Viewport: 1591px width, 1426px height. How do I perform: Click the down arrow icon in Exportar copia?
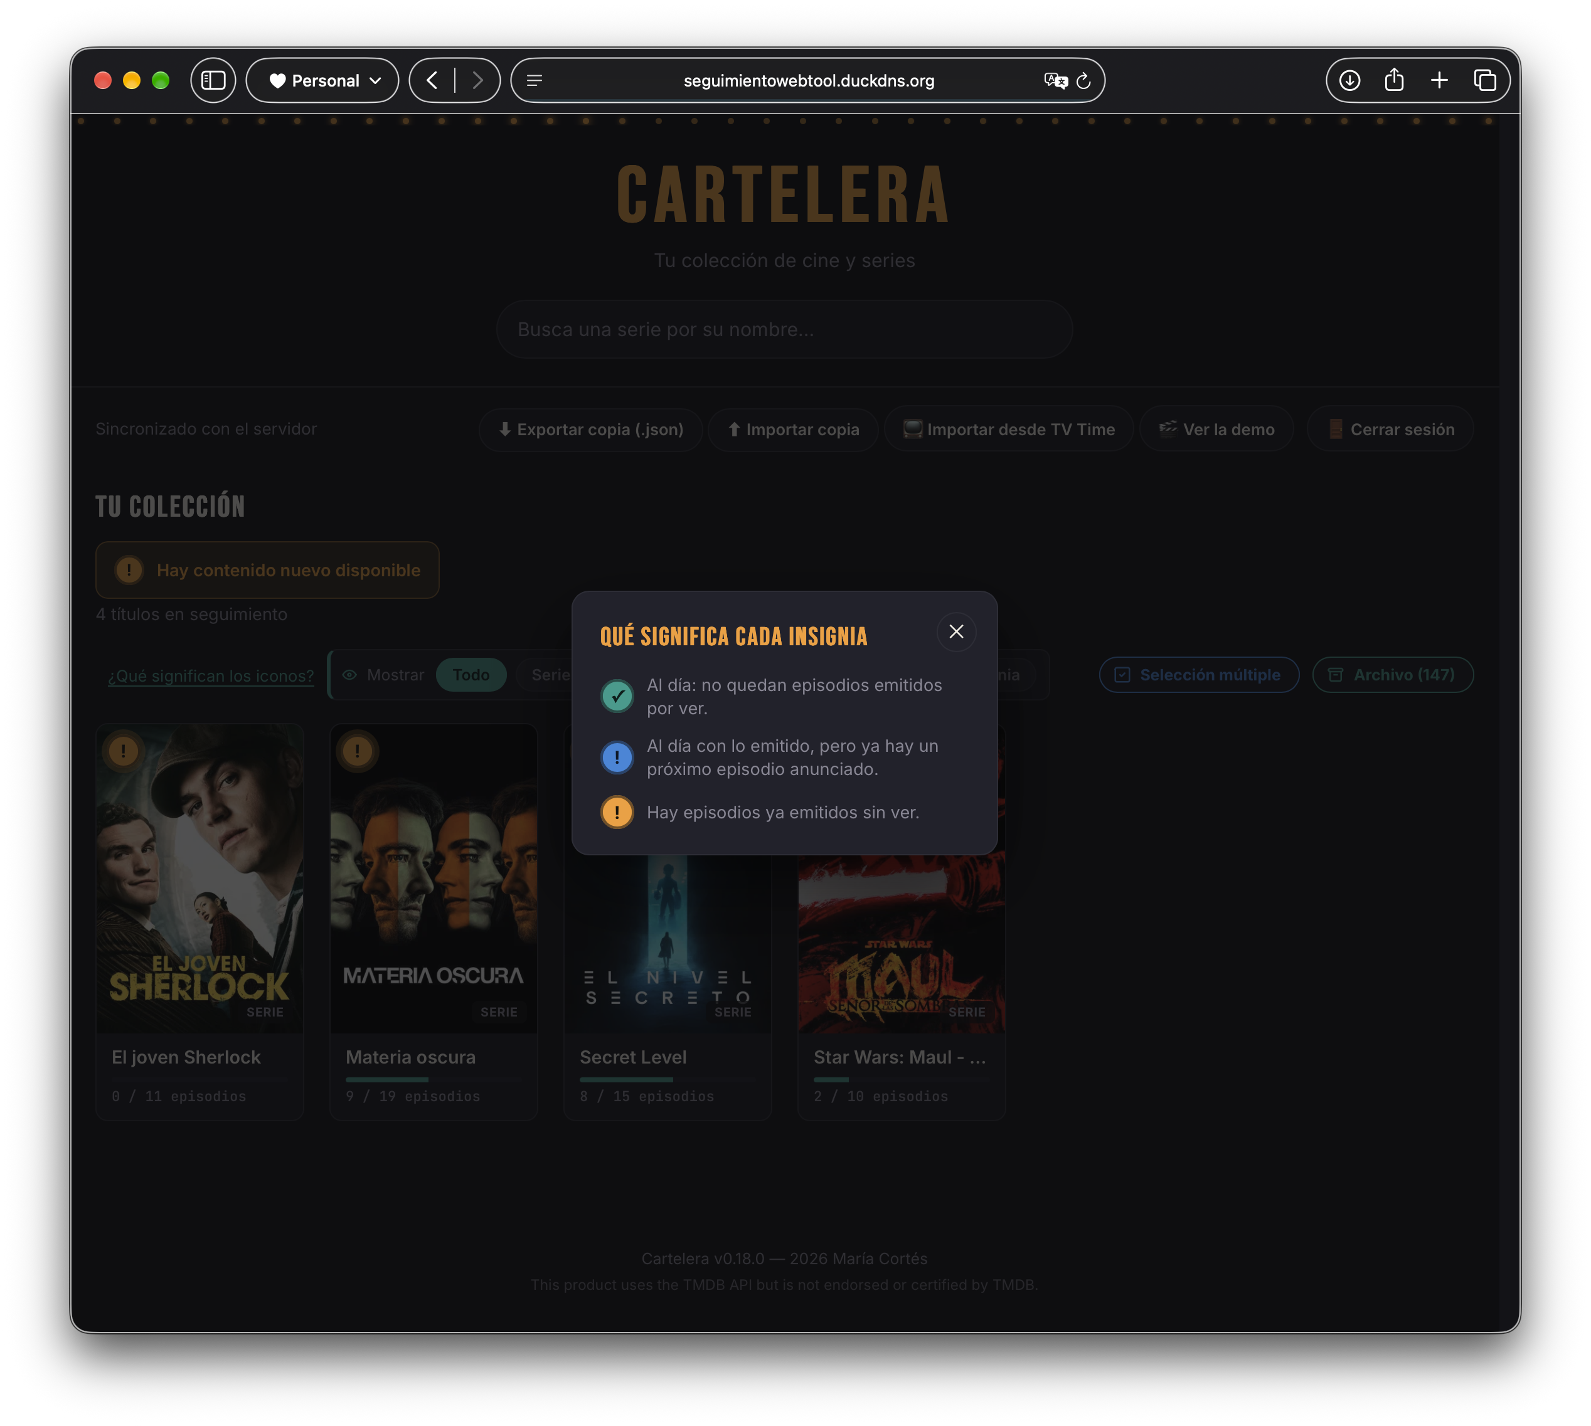point(505,428)
